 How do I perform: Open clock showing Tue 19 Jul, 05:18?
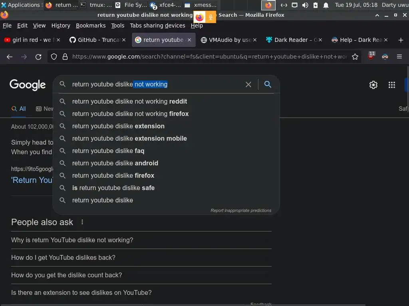click(356, 5)
